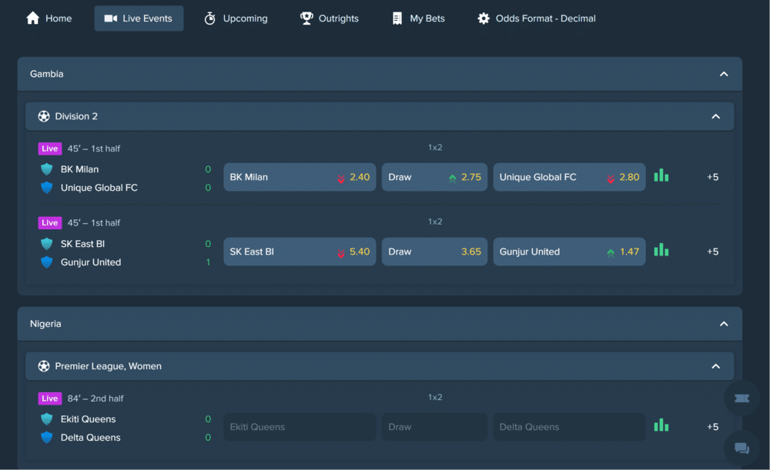Open statistics for SK East BI match

(x=661, y=250)
